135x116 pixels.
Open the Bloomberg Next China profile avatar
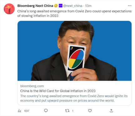pyautogui.click(x=9, y=9)
